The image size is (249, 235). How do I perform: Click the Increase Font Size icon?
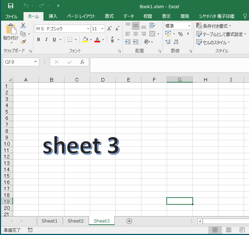pos(109,29)
